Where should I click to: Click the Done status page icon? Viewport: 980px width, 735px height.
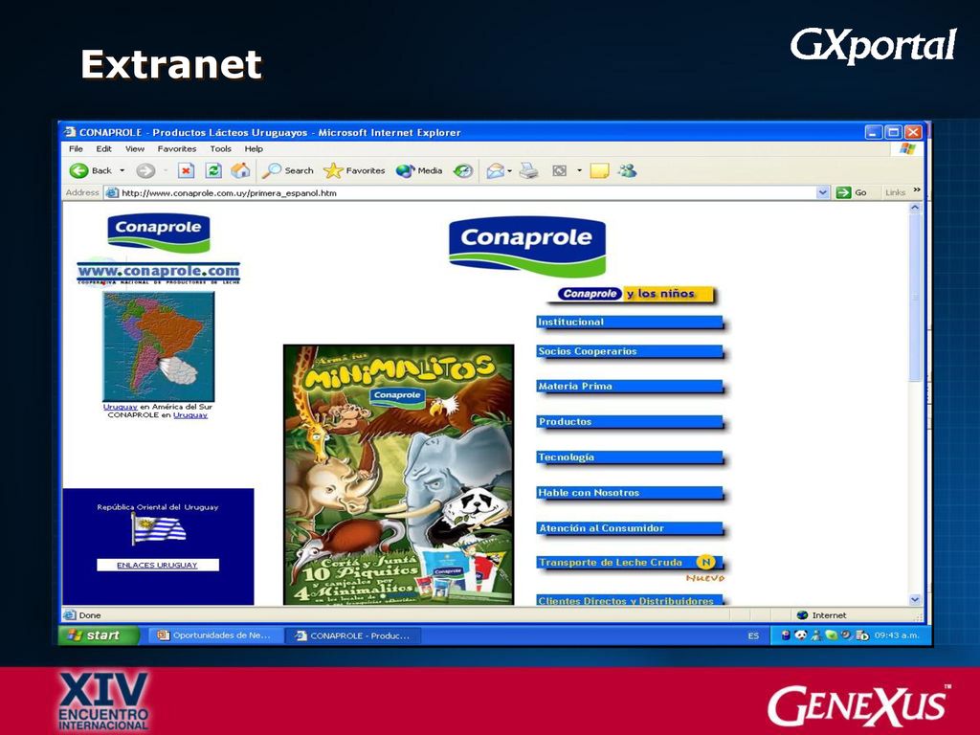71,615
